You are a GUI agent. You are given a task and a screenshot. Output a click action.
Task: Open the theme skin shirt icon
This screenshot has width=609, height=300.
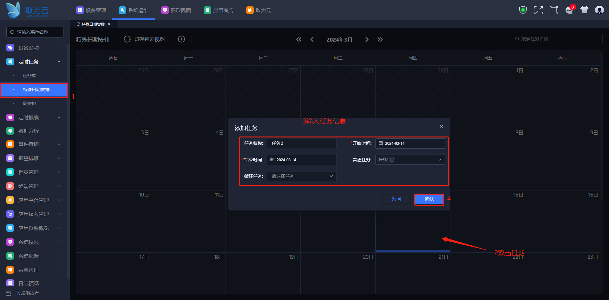[x=584, y=10]
